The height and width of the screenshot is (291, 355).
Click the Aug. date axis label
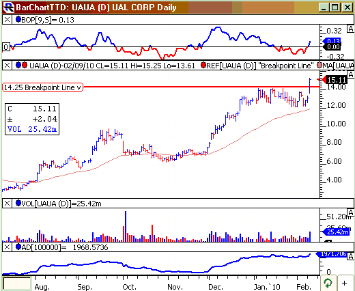click(42, 287)
